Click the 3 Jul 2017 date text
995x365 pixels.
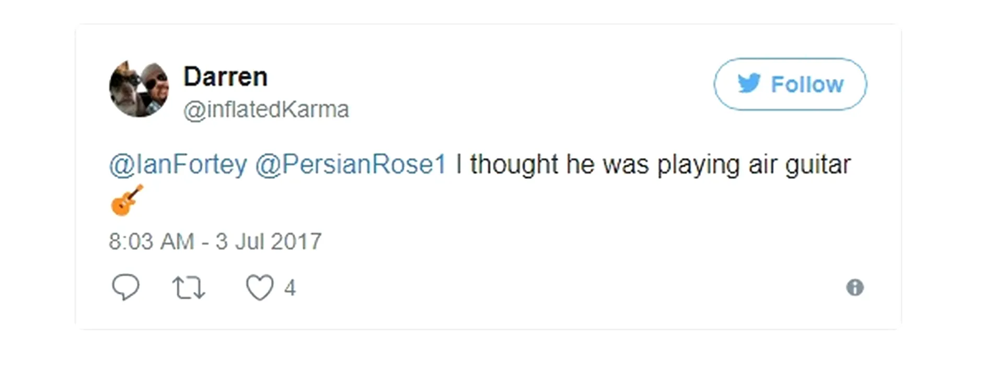[x=269, y=241]
